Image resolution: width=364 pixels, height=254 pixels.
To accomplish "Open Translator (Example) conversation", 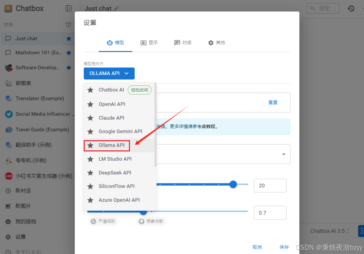I will pyautogui.click(x=37, y=98).
